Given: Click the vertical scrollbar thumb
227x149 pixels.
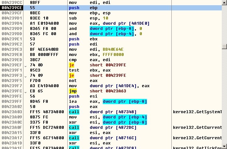Looking at the screenshot, I should pos(224,47).
